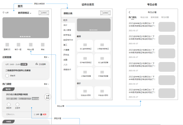
Task: Select 研究生 in the category sidebar
Action: [66, 55]
